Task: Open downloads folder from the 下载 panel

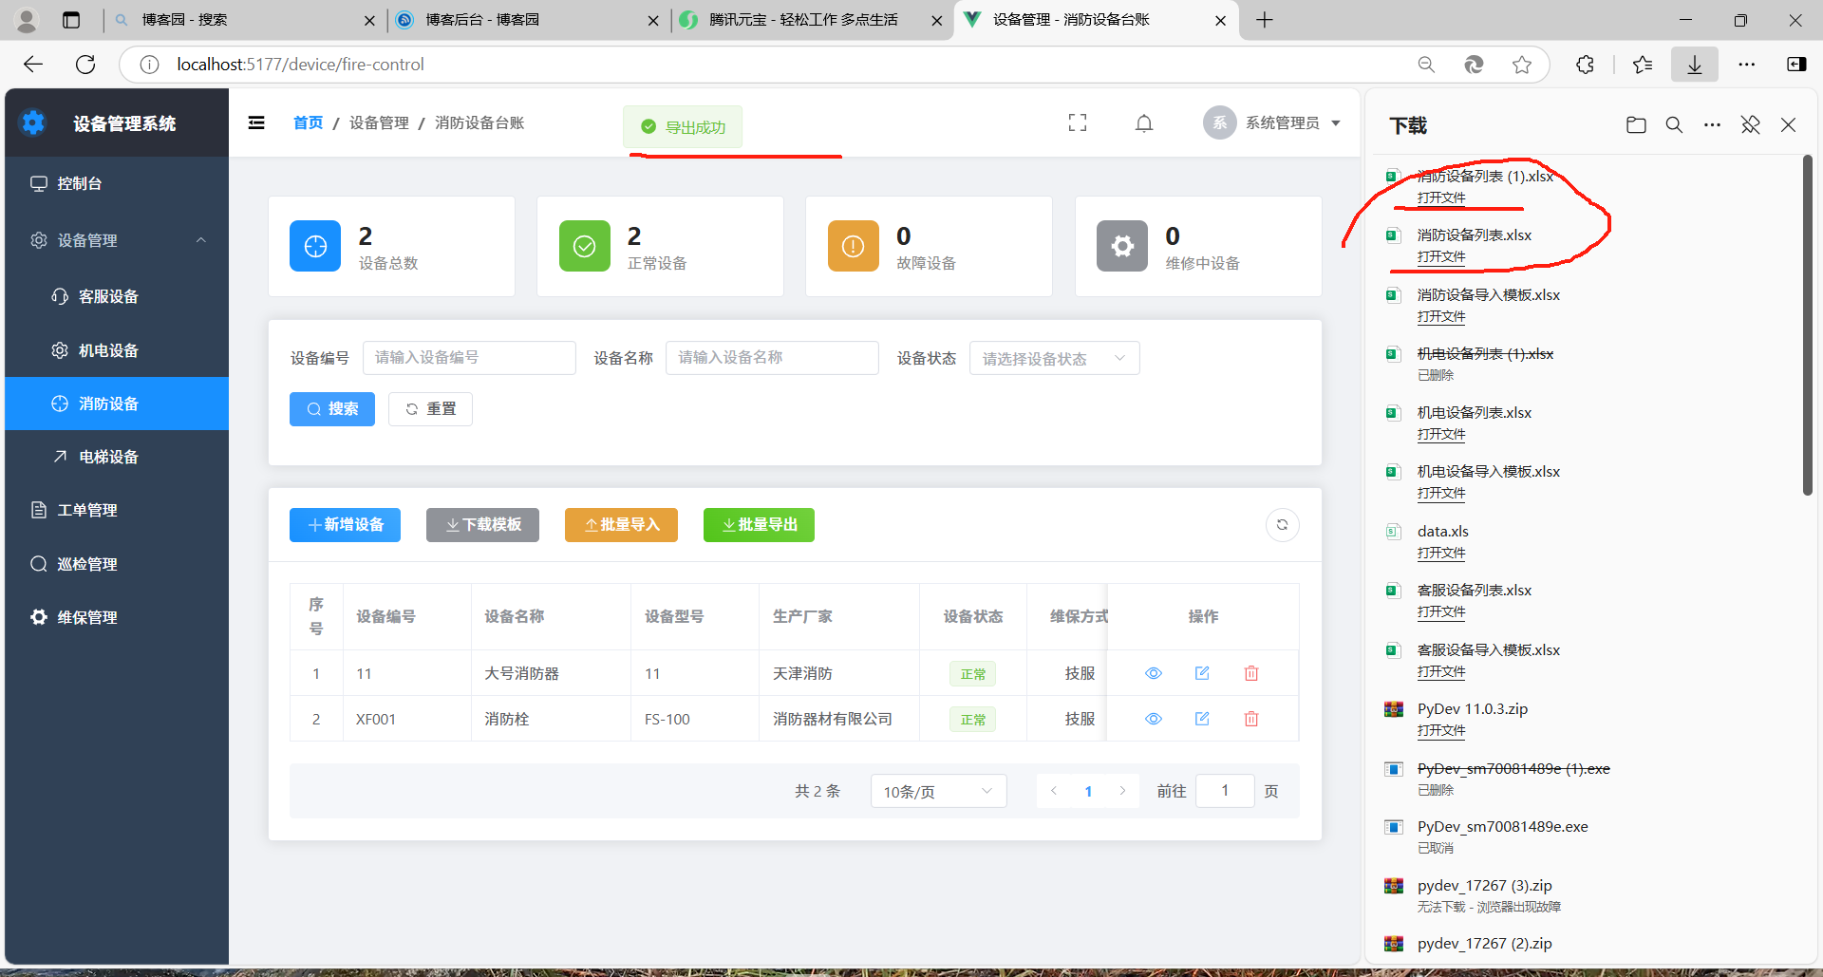Action: pos(1636,125)
